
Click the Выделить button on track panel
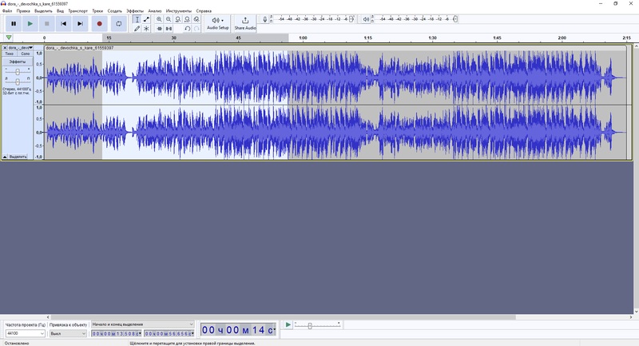click(x=18, y=157)
